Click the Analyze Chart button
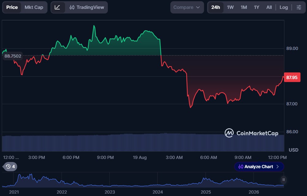The image size is (307, 196). click(259, 167)
